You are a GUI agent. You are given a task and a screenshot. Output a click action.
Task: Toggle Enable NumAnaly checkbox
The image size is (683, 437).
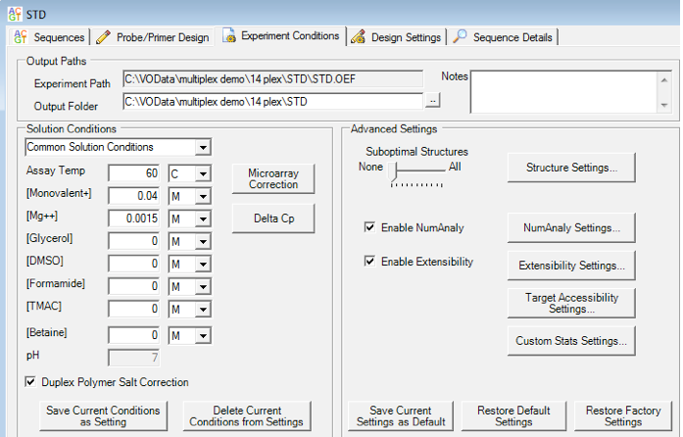point(369,227)
